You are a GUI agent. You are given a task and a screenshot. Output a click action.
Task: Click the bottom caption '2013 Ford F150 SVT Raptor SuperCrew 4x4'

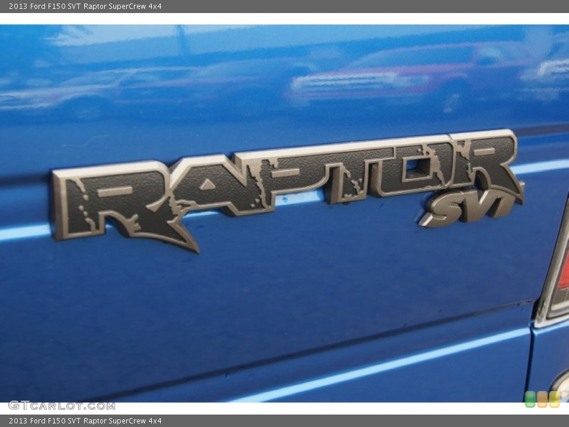[x=85, y=421]
